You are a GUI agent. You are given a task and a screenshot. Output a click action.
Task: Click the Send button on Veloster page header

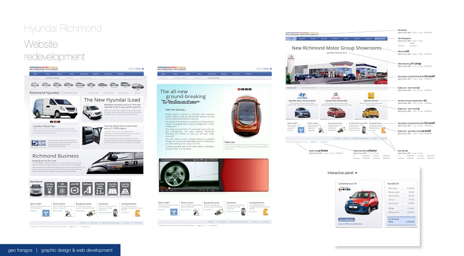[266, 69]
